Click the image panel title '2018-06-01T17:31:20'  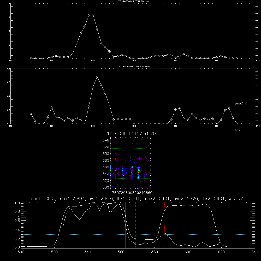pyautogui.click(x=130, y=134)
